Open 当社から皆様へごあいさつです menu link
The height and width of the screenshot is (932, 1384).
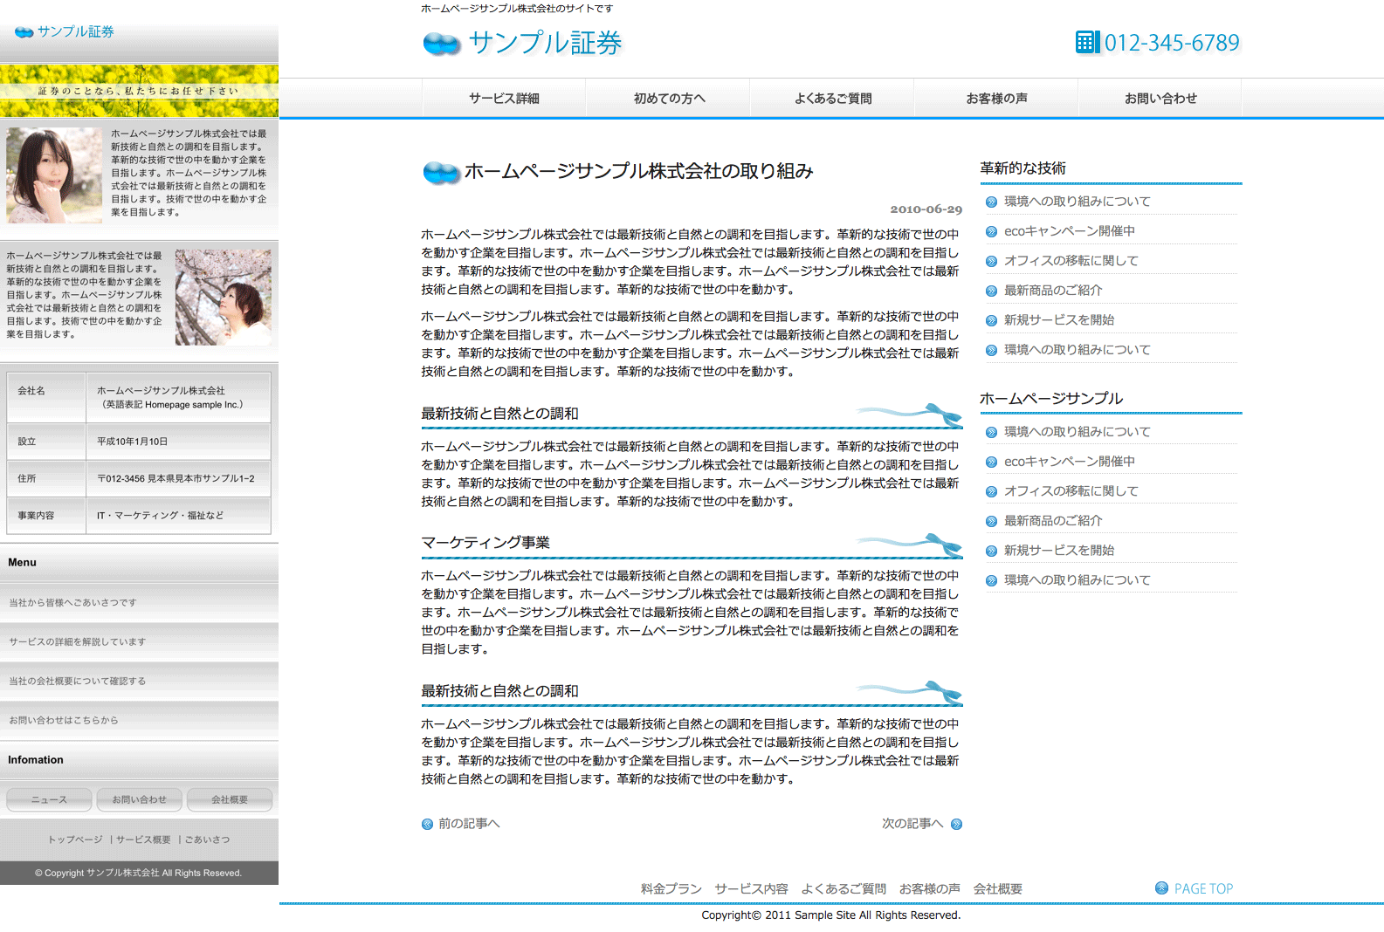[x=72, y=603]
